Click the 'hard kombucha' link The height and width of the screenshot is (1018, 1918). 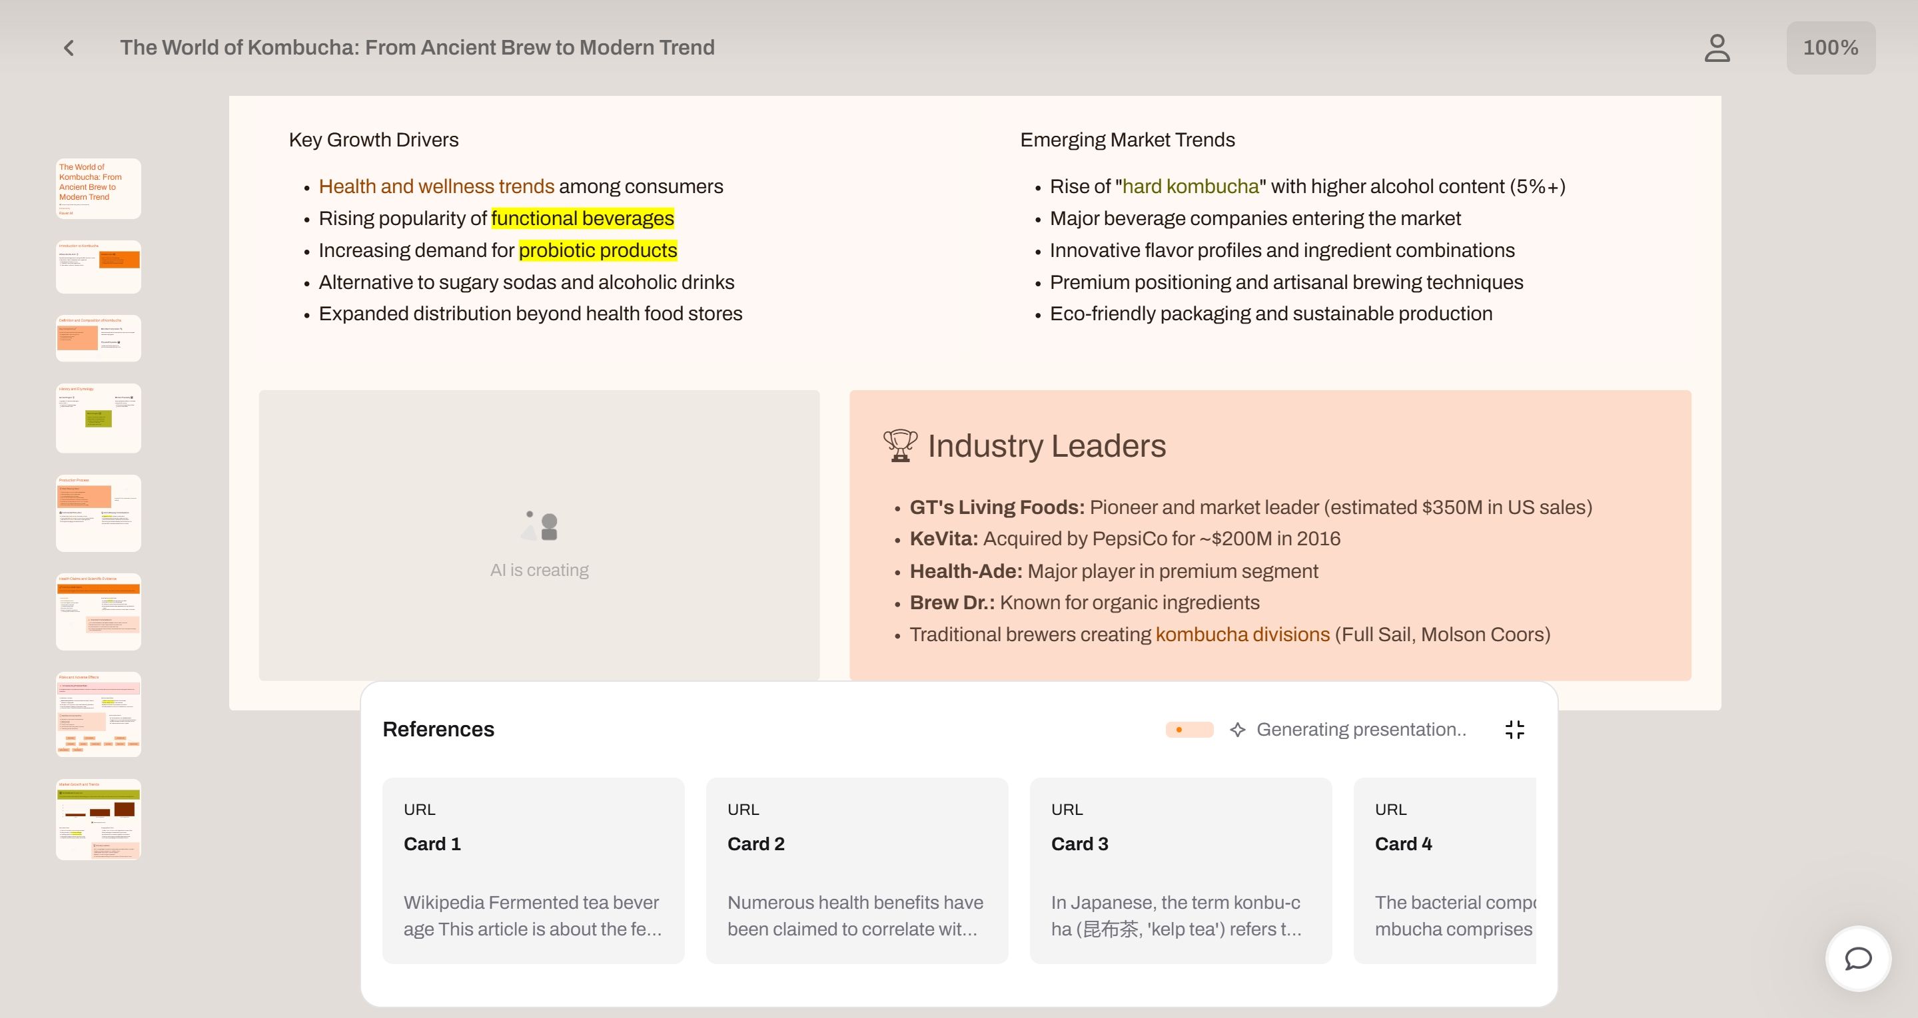1191,186
